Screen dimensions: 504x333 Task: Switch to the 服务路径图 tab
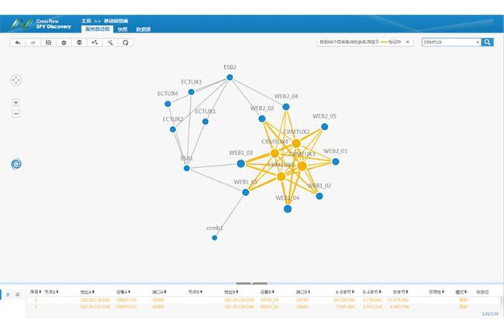pyautogui.click(x=97, y=29)
